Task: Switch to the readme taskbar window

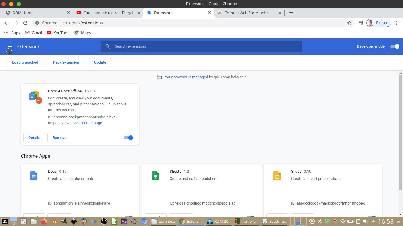Action: click(275, 221)
